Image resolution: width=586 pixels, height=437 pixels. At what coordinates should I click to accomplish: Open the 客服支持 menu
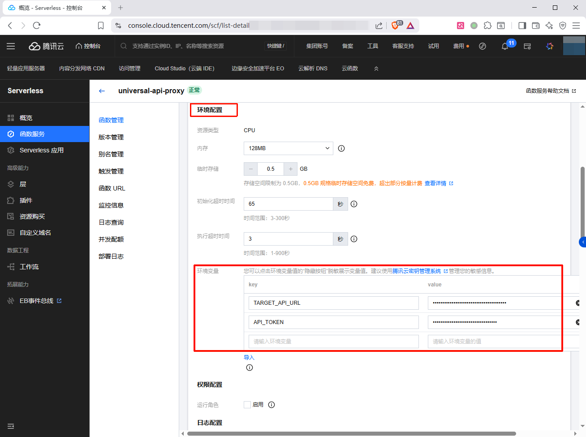[x=403, y=46]
